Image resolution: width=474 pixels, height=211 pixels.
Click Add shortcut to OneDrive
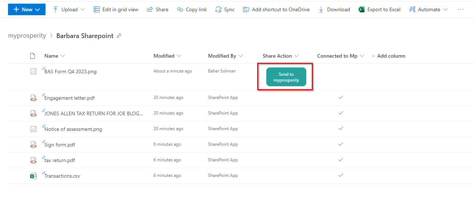276,9
